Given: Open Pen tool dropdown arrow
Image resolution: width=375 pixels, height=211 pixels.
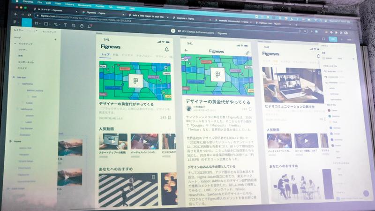Looking at the screenshot, I should 59,25.
